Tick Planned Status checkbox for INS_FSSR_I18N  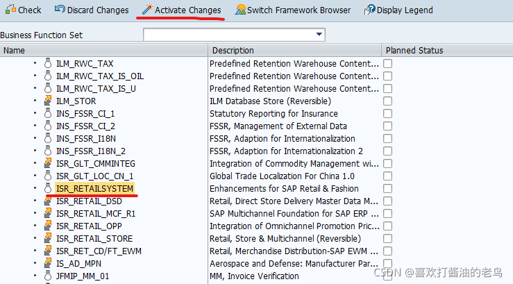387,138
